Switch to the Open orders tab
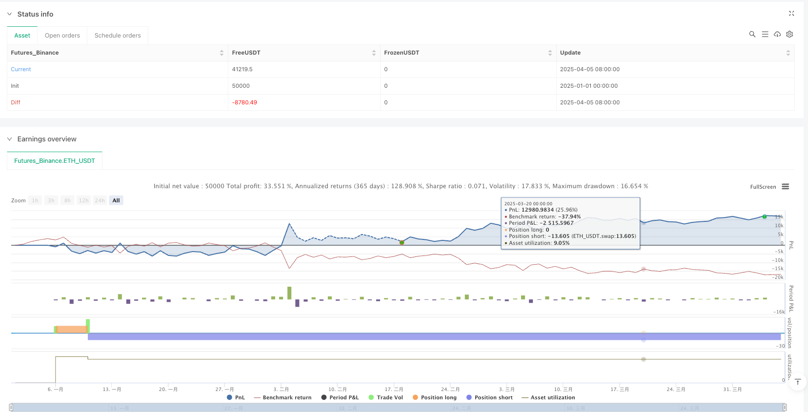The image size is (808, 412). [62, 36]
